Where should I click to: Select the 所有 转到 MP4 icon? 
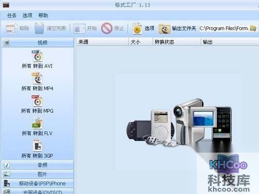(37, 79)
